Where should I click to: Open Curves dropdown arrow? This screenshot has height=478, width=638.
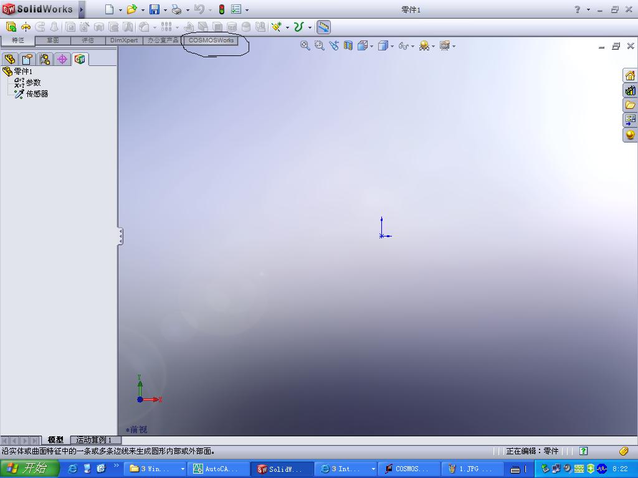tap(310, 27)
